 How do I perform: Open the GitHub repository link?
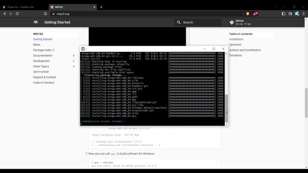pyautogui.click(x=240, y=23)
